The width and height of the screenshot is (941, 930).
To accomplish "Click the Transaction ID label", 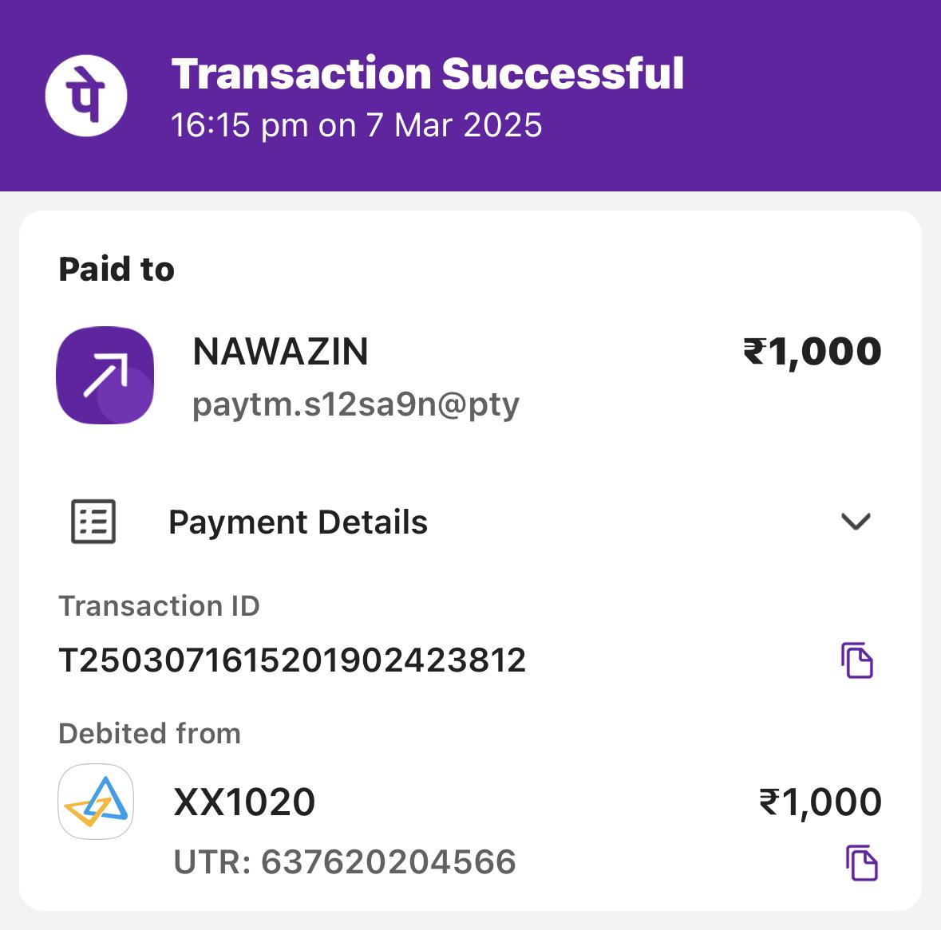I will tap(159, 606).
